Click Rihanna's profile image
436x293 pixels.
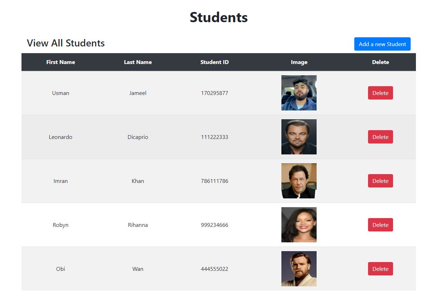coord(299,225)
